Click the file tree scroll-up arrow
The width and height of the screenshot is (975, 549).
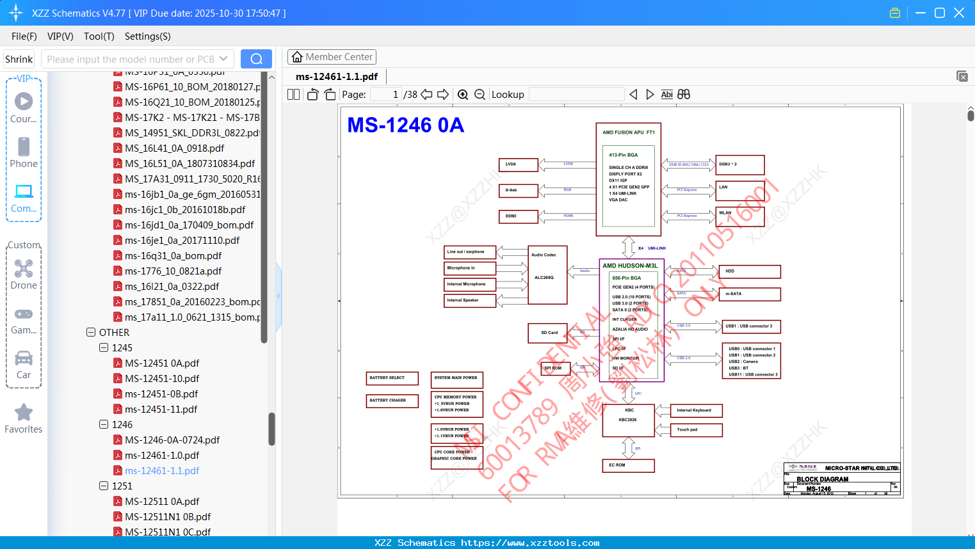[x=271, y=77]
